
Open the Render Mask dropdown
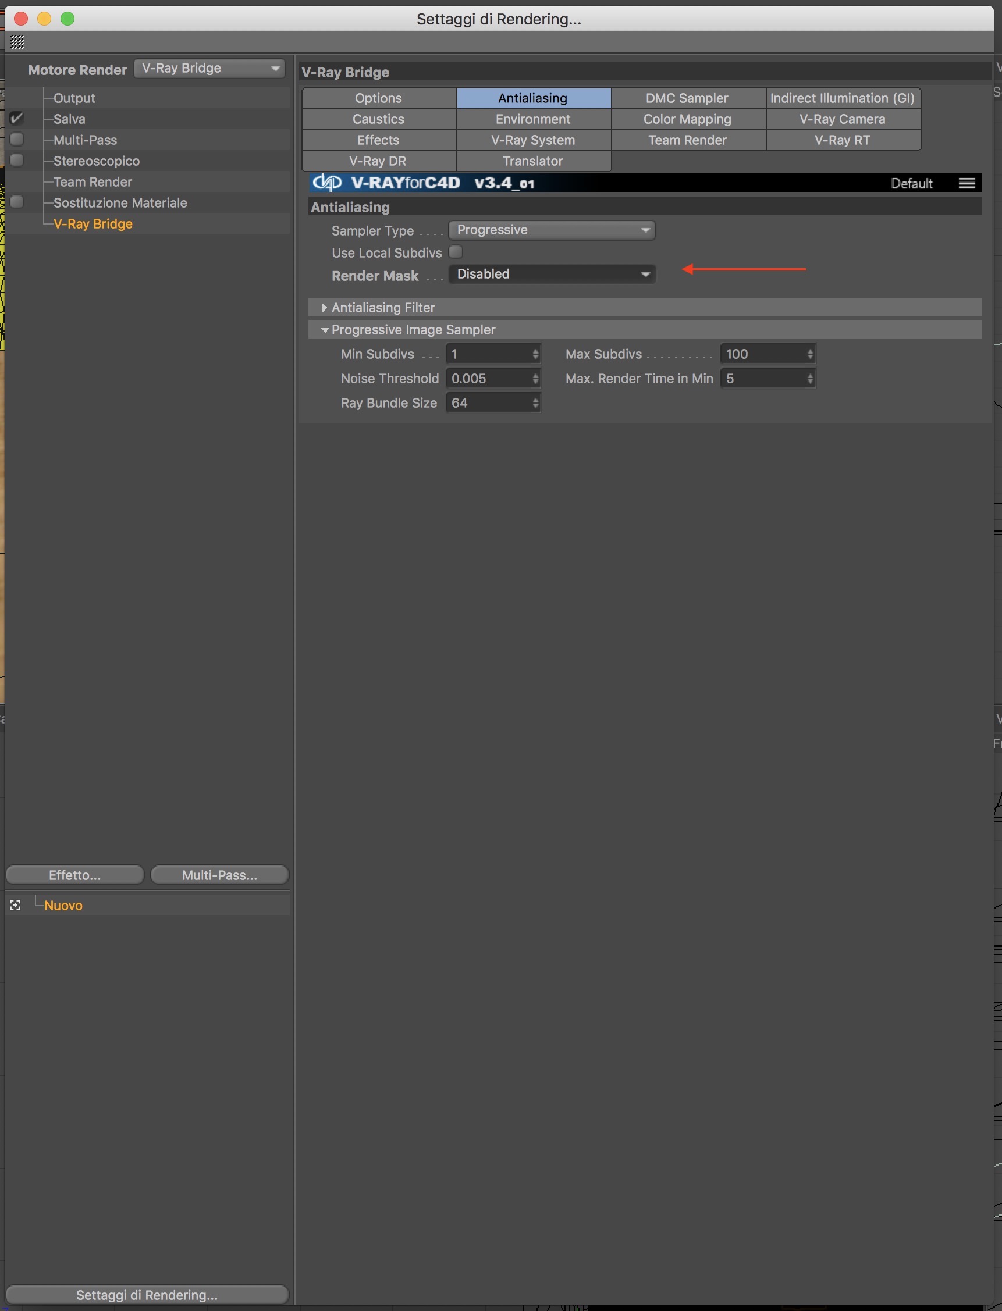pos(552,275)
